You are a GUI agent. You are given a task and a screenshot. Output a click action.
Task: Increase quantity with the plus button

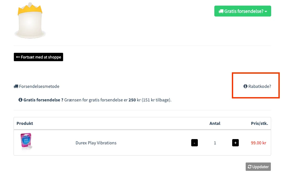pos(235,143)
